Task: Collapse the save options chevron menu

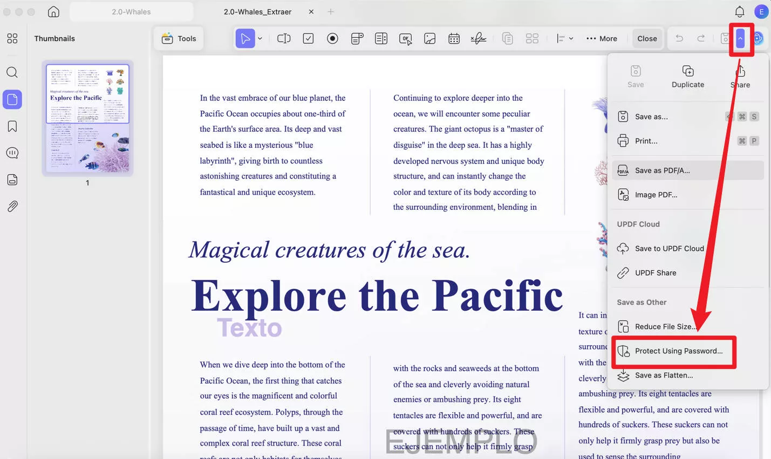Action: tap(740, 38)
